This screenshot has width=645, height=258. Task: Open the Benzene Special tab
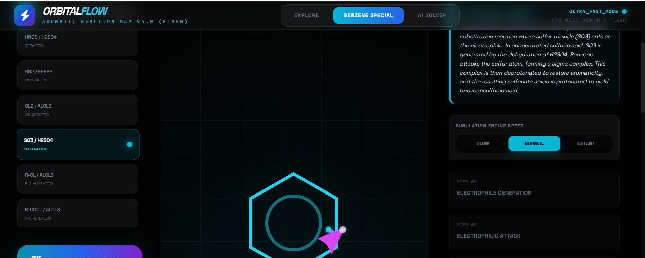point(368,15)
